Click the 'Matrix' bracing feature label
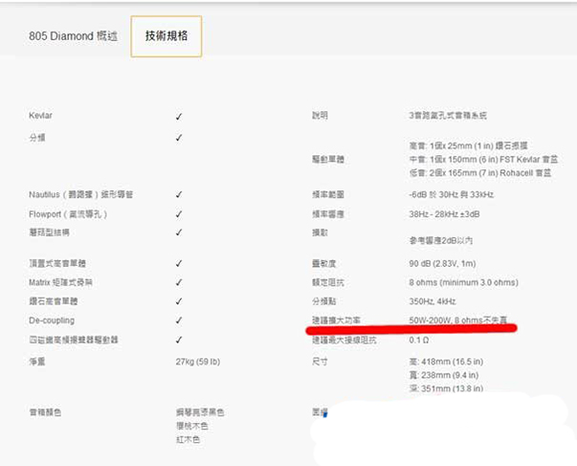The width and height of the screenshot is (577, 466). click(60, 282)
